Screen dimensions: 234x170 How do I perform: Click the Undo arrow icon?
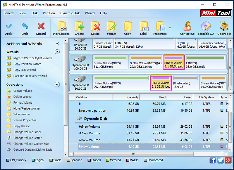click(25, 26)
